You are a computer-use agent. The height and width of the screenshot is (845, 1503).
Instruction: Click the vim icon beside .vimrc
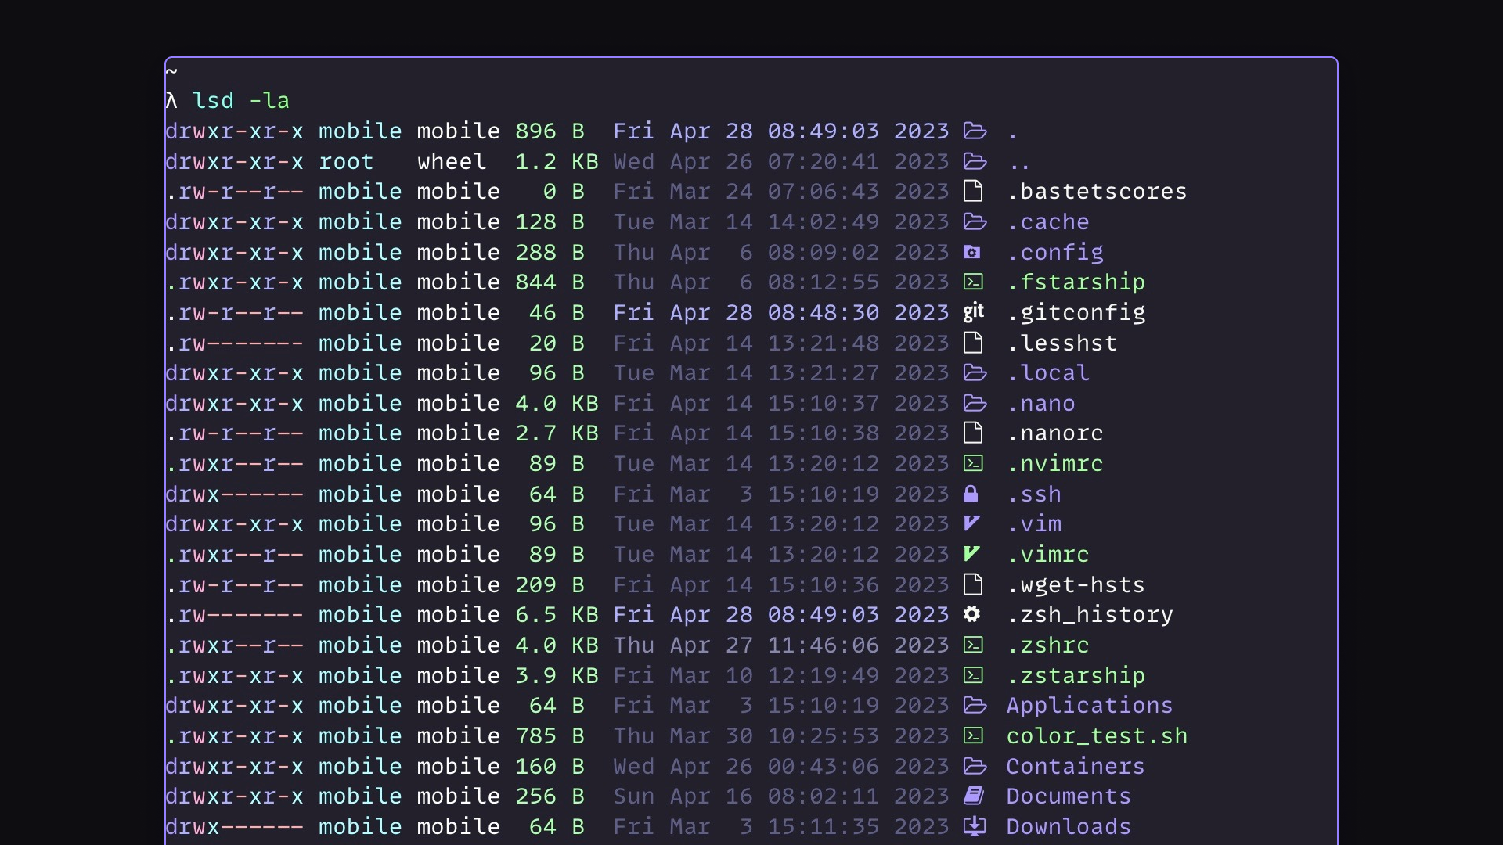click(x=971, y=554)
